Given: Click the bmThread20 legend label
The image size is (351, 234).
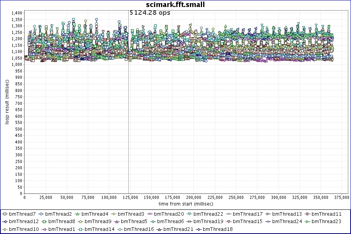Looking at the screenshot, I should pyautogui.click(x=171, y=214).
